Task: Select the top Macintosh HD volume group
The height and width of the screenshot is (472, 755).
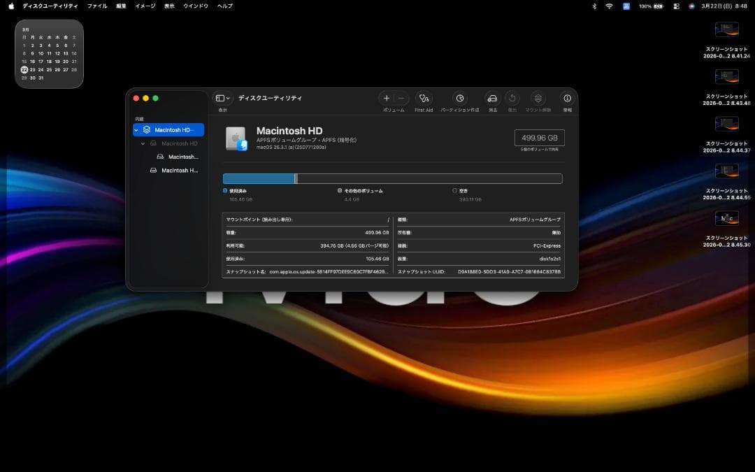Action: coord(168,130)
